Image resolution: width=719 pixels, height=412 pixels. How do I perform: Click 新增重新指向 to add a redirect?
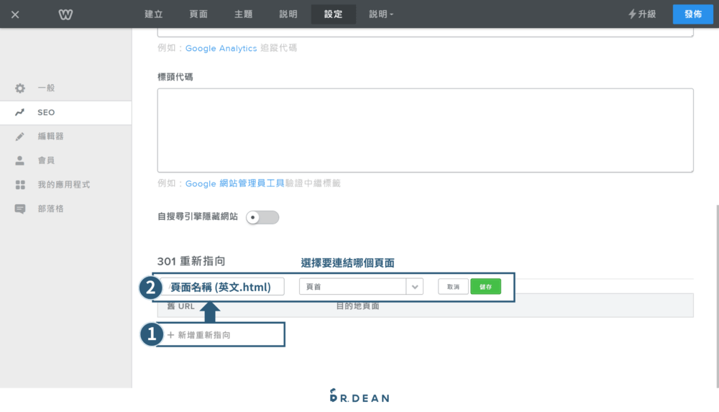click(199, 335)
